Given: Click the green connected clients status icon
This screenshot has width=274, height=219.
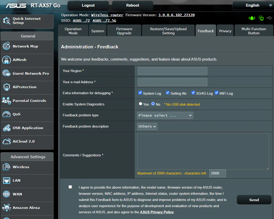Looking at the screenshot, I should click(x=261, y=18).
